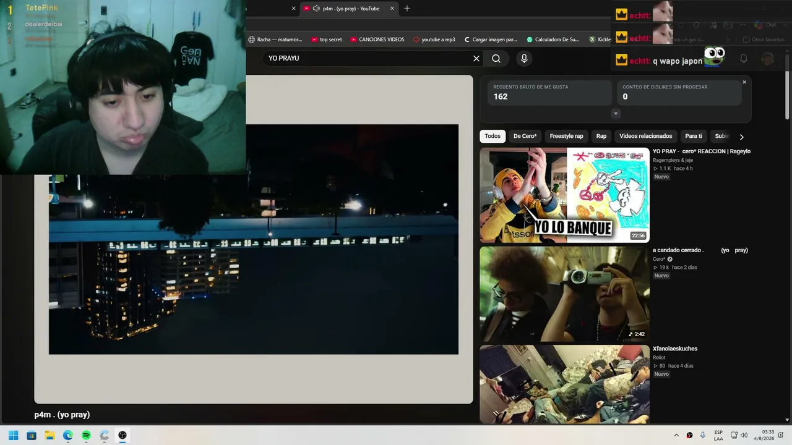Viewport: 792px width, 445px height.
Task: Open the a candado cerrado video thumbnail
Action: point(564,294)
